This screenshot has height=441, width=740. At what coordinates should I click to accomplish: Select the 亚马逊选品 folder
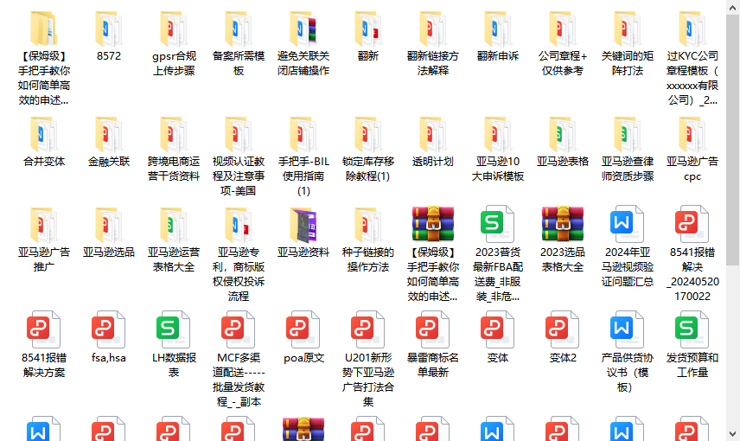click(109, 225)
